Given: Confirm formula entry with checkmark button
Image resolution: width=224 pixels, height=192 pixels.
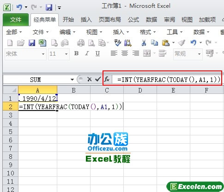Looking at the screenshot, I should click(x=98, y=79).
